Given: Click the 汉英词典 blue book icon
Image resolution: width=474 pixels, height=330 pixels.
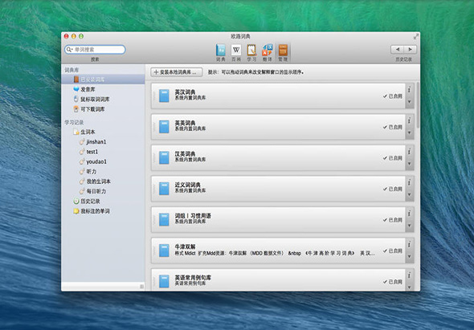Looking at the screenshot, I should tap(164, 157).
